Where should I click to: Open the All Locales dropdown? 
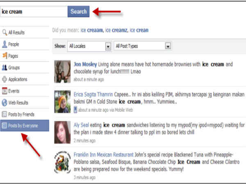point(89,46)
